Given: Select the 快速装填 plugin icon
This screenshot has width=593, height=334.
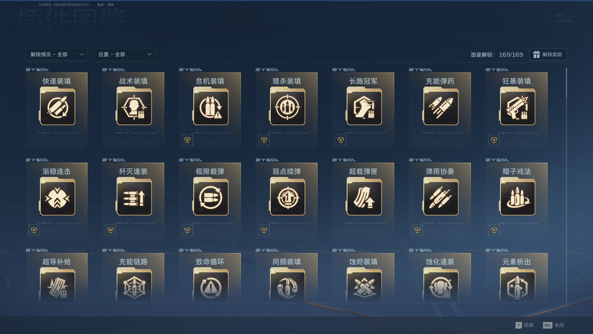Looking at the screenshot, I should pyautogui.click(x=58, y=107).
